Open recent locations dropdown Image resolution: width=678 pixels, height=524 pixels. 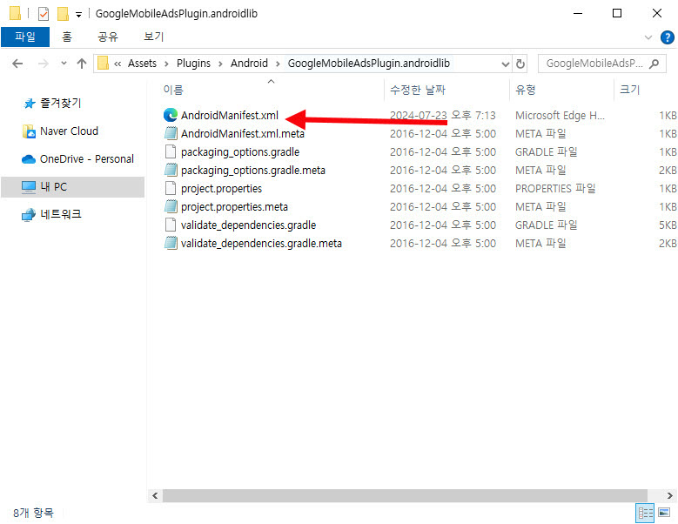click(x=64, y=64)
